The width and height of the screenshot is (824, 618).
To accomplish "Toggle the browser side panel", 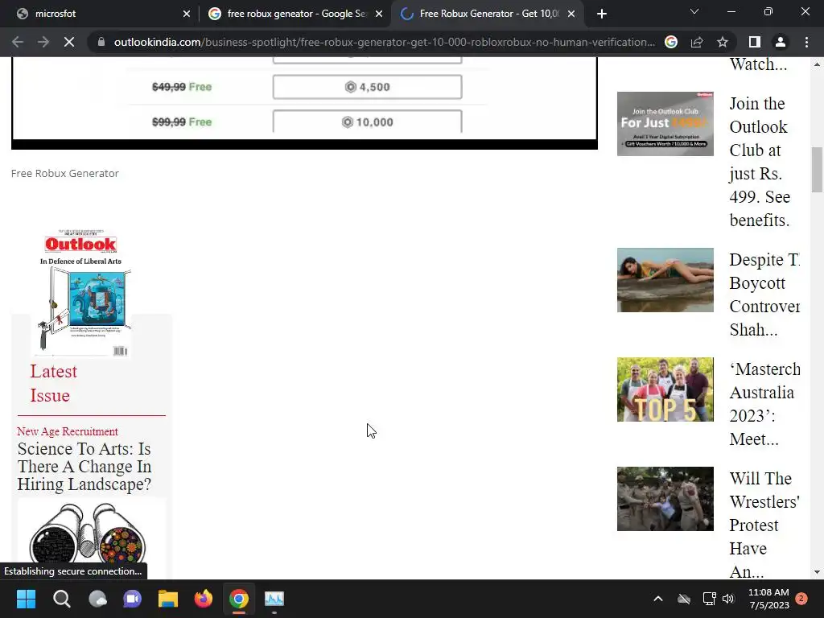I will [755, 42].
